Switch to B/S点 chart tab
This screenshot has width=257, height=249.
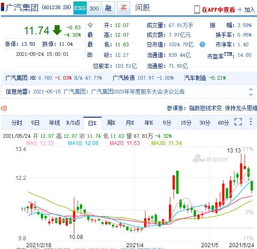pos(73,123)
